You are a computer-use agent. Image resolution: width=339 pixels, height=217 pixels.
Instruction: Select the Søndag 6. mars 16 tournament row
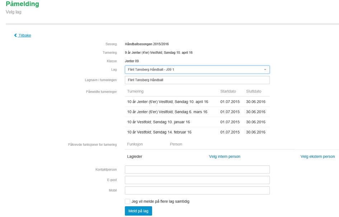tap(167, 112)
